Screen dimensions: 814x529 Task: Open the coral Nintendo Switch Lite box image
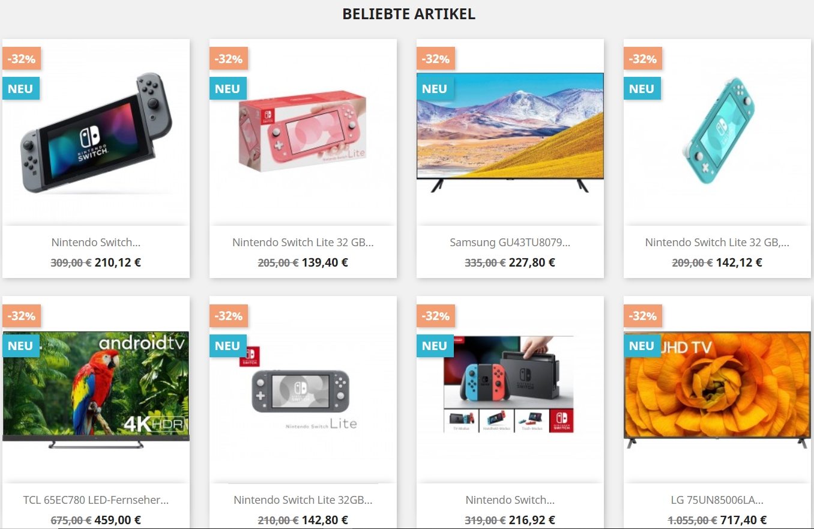[x=303, y=133]
